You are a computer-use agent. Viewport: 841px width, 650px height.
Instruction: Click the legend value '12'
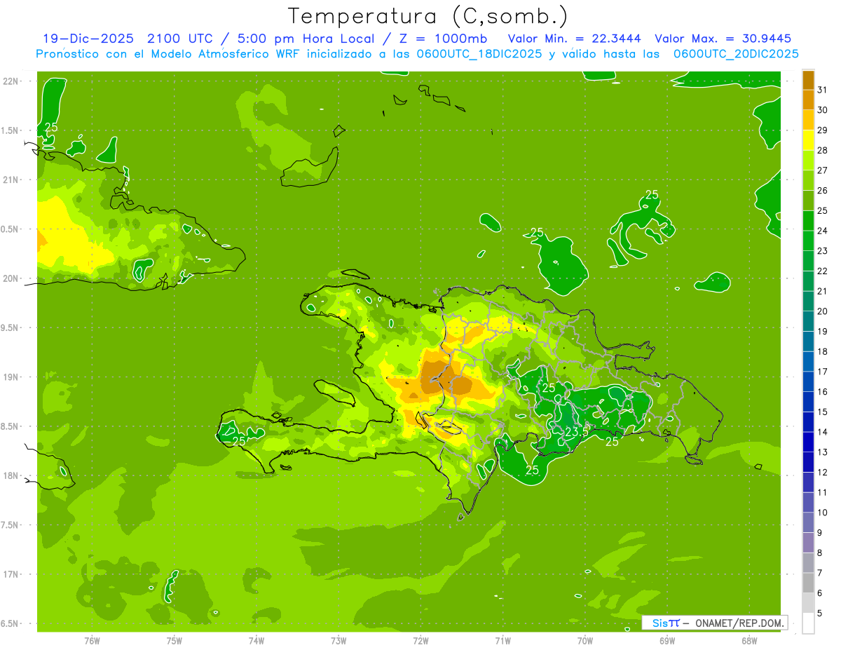823,473
